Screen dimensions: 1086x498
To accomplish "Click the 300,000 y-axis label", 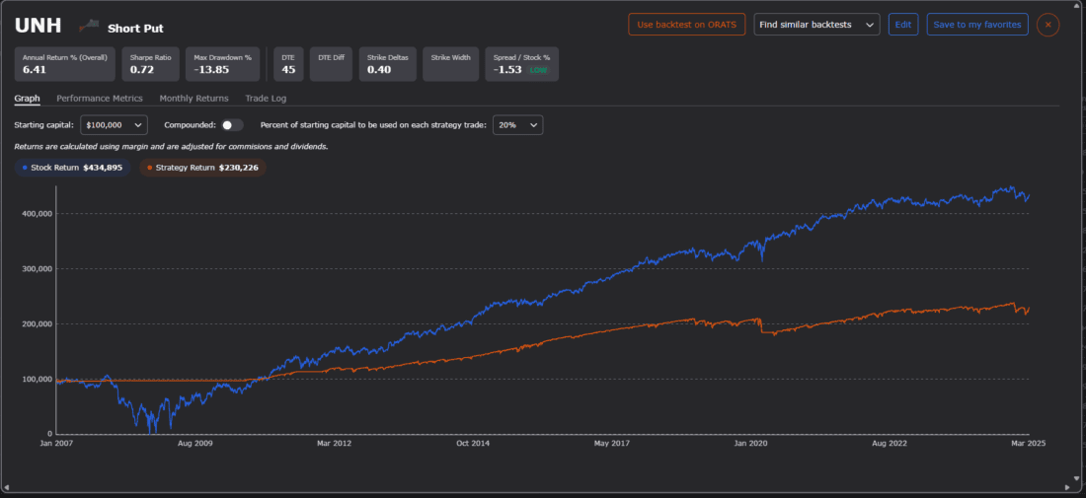I will click(39, 269).
